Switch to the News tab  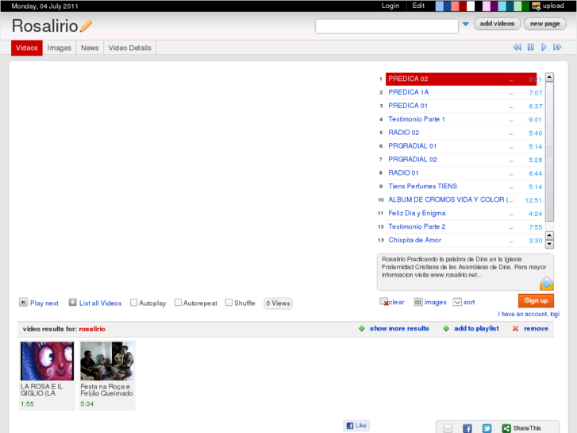(90, 48)
